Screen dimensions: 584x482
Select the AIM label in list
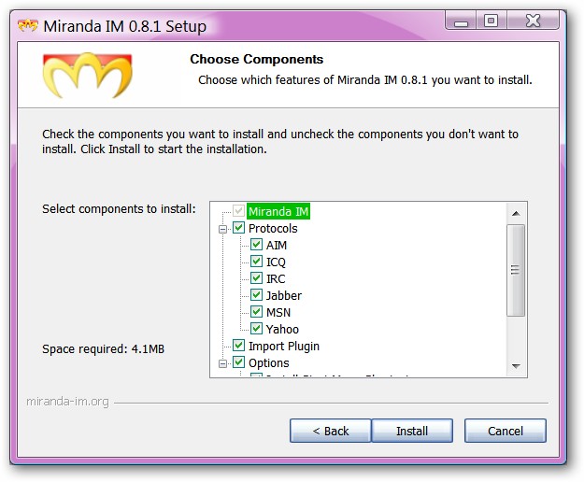click(277, 245)
